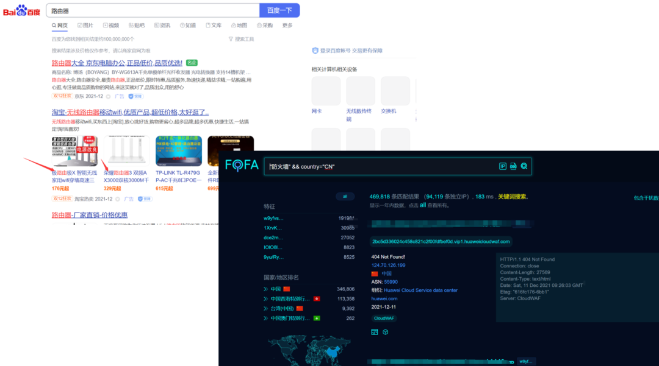Screen dimensions: 659x366
Task: Expand the 中国 country ranking row
Action: pos(265,289)
